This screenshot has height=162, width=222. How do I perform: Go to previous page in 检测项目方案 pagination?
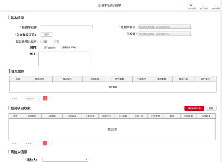pyautogui.click(x=39, y=143)
